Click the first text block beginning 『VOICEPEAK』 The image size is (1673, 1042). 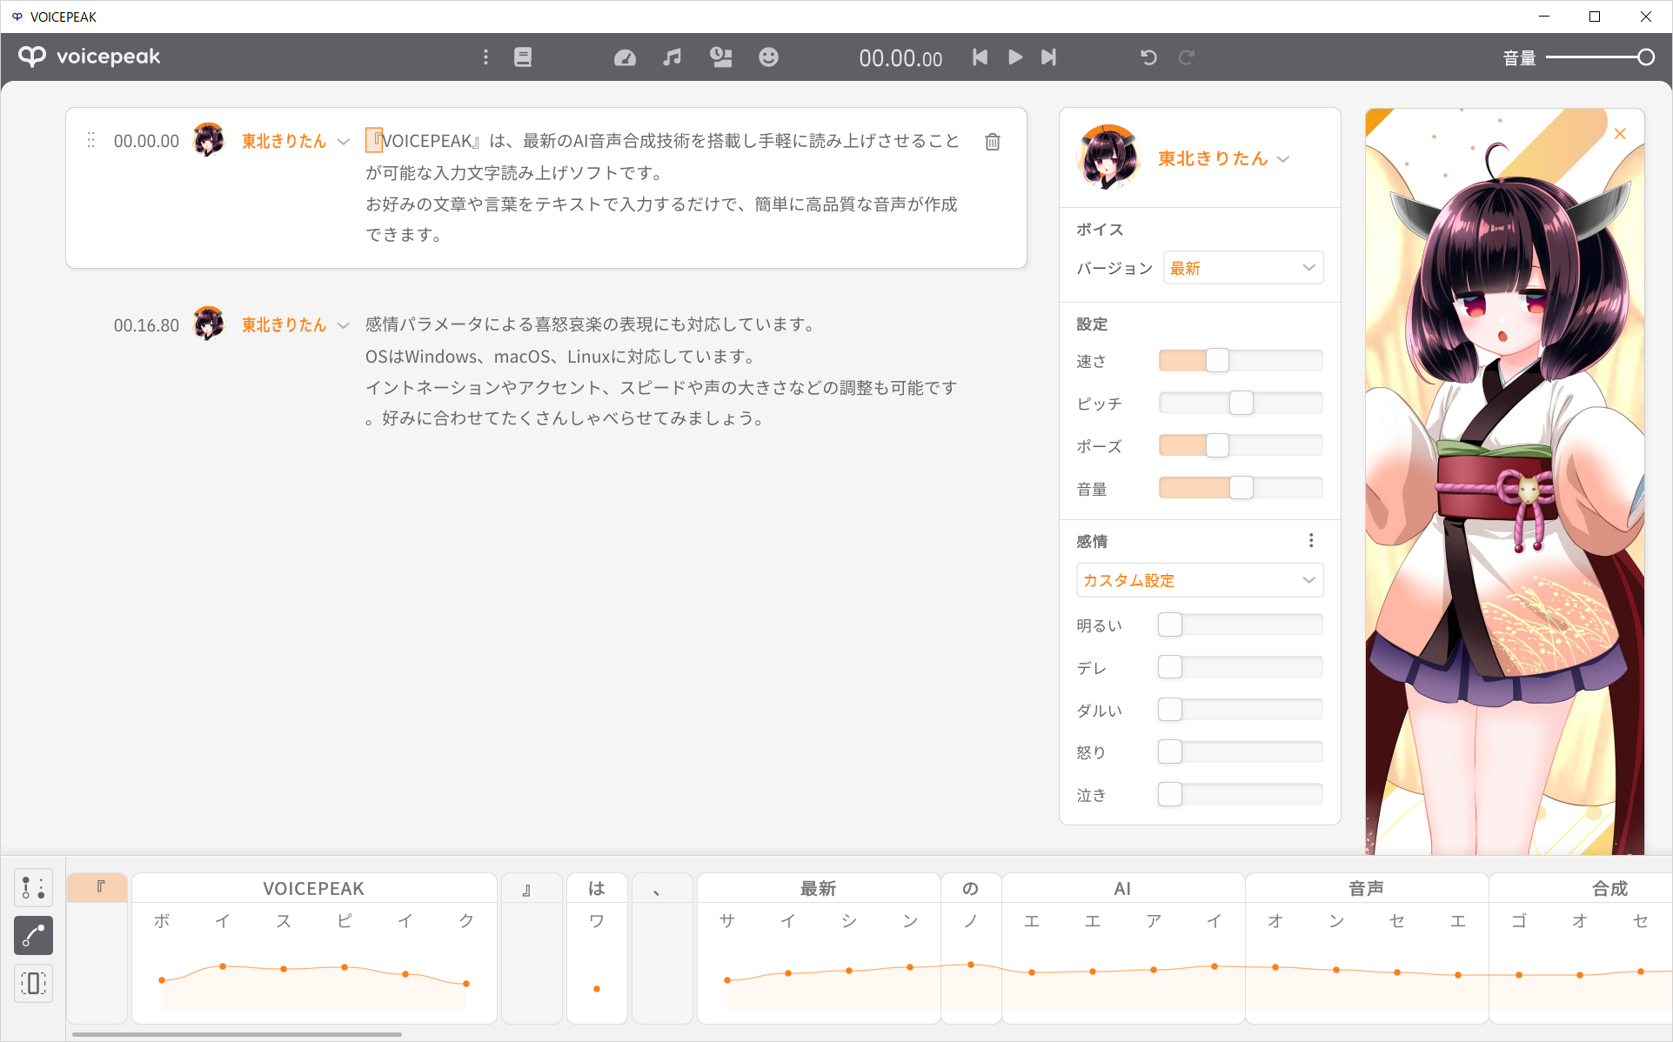click(663, 188)
